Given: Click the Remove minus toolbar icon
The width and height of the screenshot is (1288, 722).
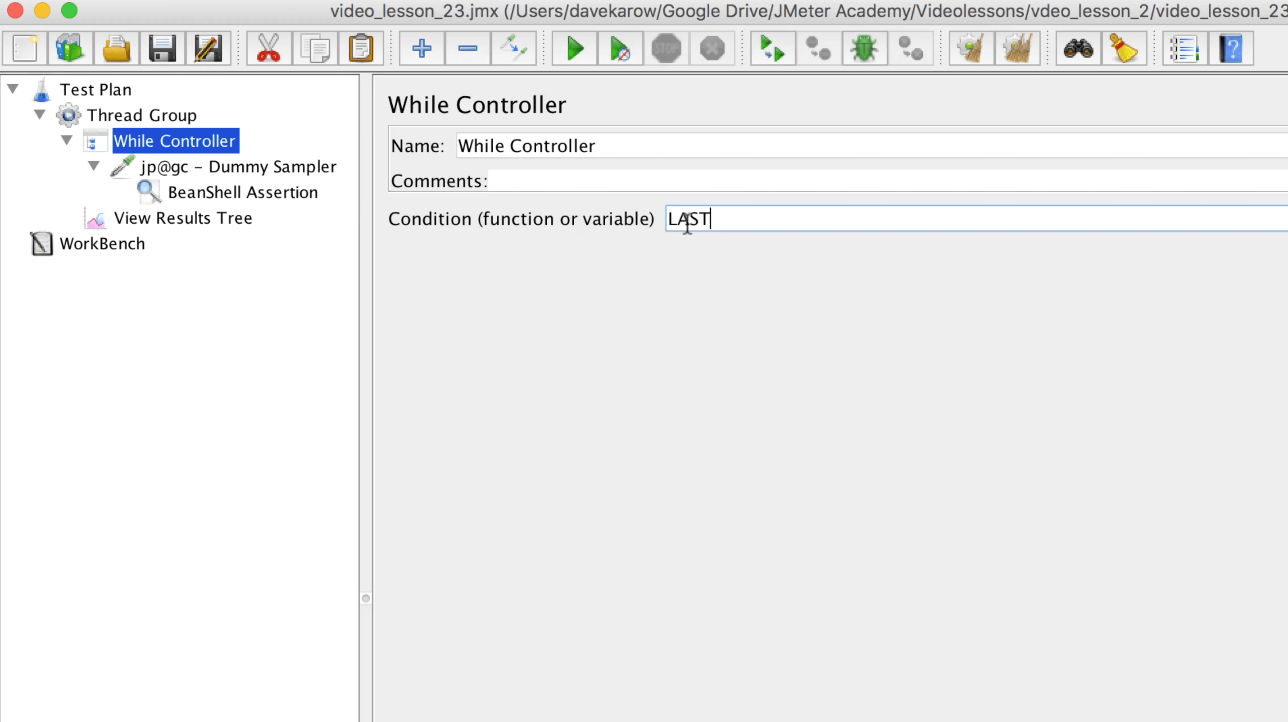Looking at the screenshot, I should (x=467, y=49).
